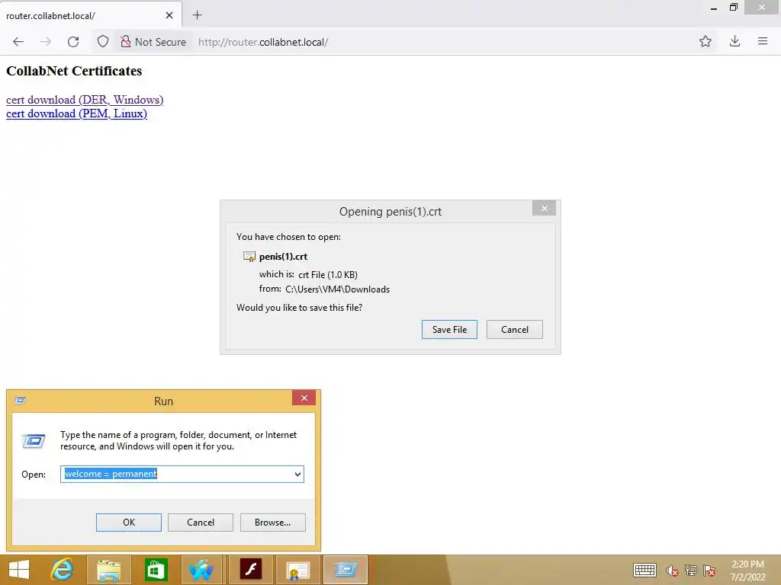Expand the Run dialog Open dropdown arrow
Image resolution: width=781 pixels, height=585 pixels.
(x=298, y=474)
